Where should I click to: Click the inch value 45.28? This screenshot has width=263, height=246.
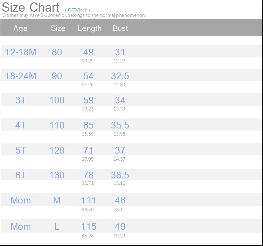pyautogui.click(x=88, y=236)
